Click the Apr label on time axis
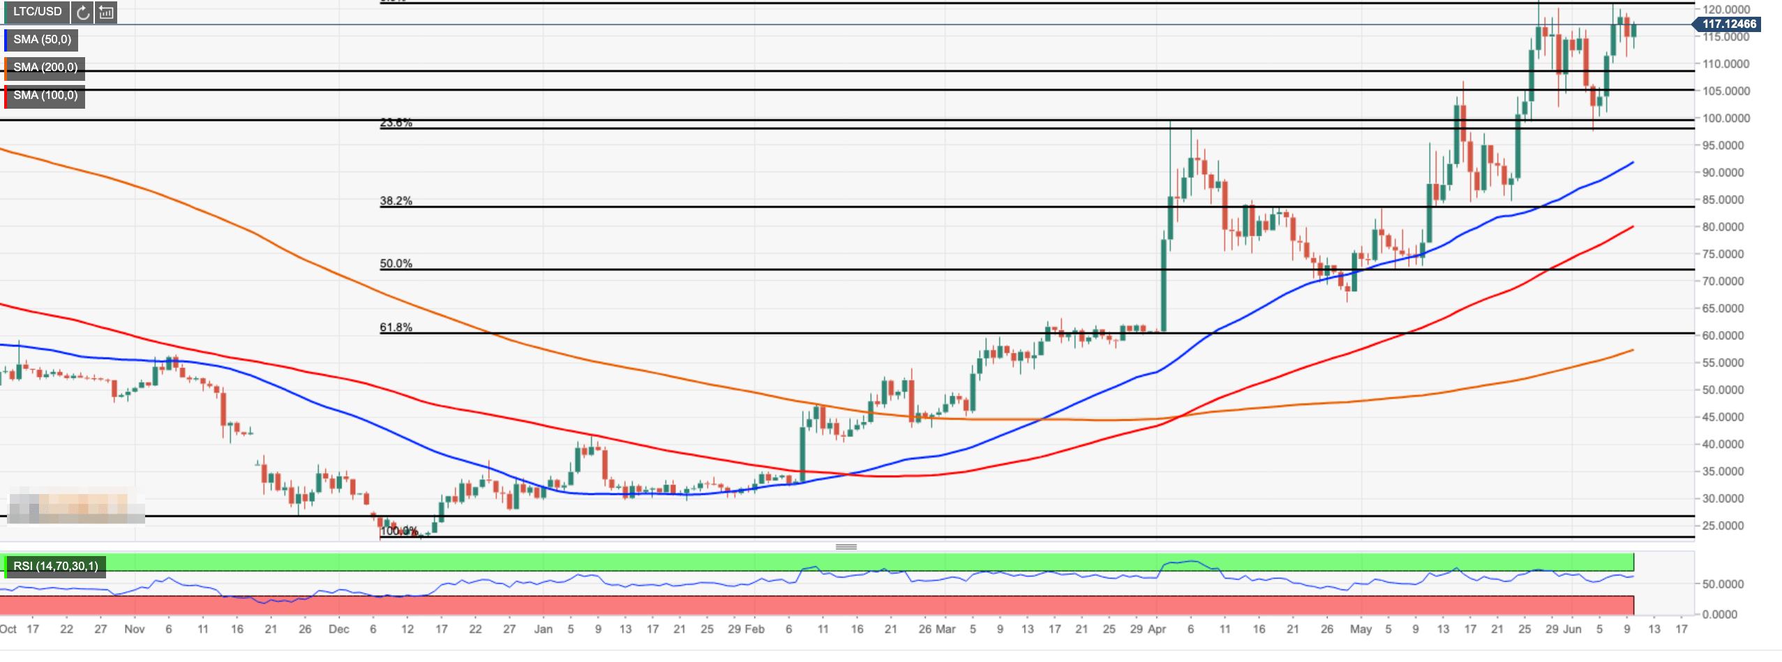Image resolution: width=1782 pixels, height=662 pixels. click(x=1157, y=629)
